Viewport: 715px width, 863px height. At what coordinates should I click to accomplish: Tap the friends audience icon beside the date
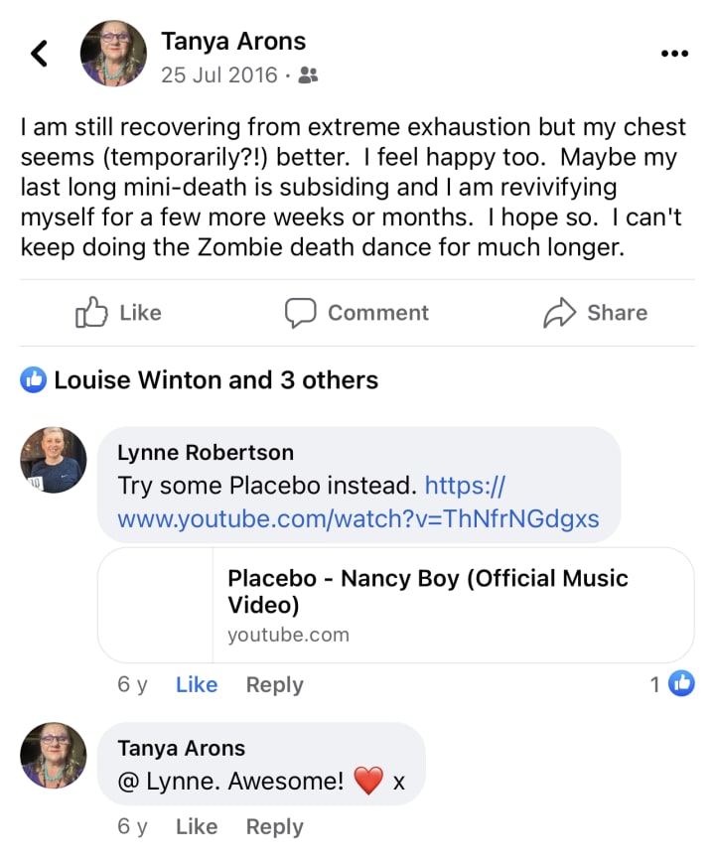(x=308, y=75)
